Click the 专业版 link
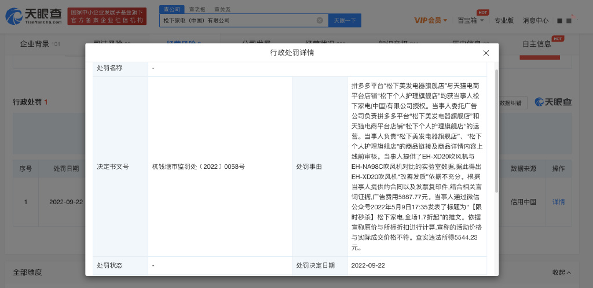 pyautogui.click(x=504, y=20)
